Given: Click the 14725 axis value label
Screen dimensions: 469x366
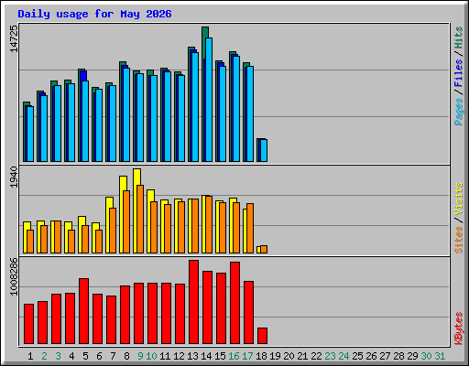Looking at the screenshot, I should (14, 38).
